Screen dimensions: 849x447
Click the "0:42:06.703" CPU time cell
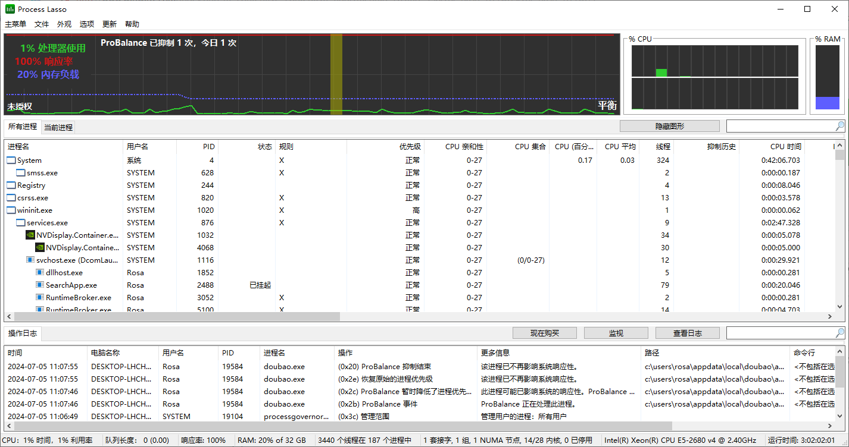[781, 160]
